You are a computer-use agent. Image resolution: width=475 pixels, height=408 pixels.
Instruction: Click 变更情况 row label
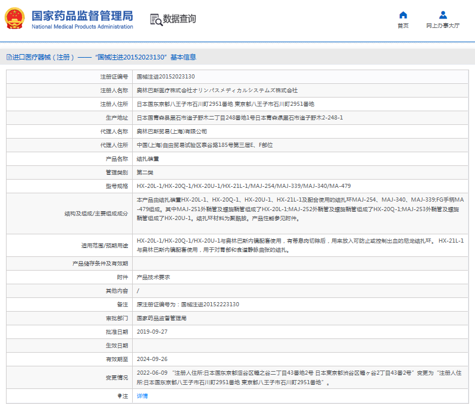[117, 378]
